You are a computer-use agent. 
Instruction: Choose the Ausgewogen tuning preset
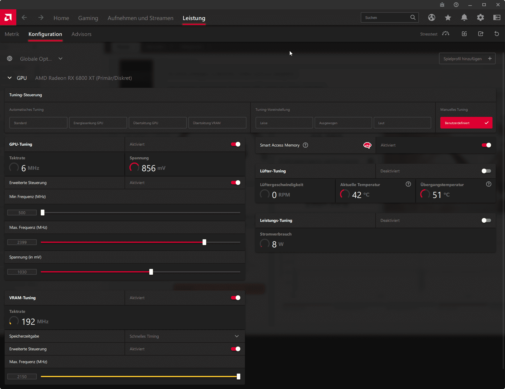click(343, 123)
